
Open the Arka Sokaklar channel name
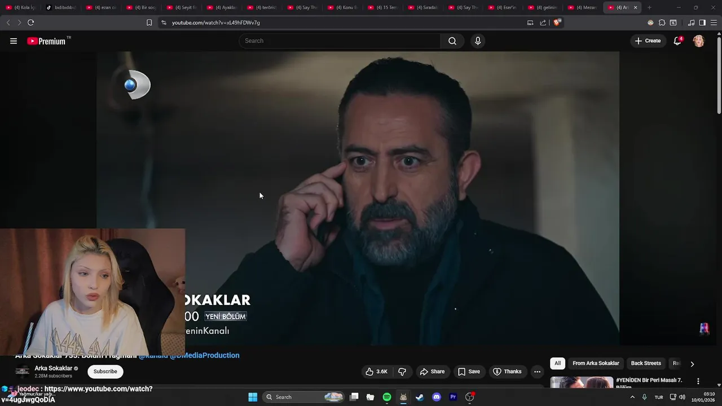(x=54, y=368)
